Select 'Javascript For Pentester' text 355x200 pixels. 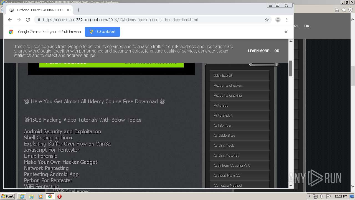tap(52, 150)
